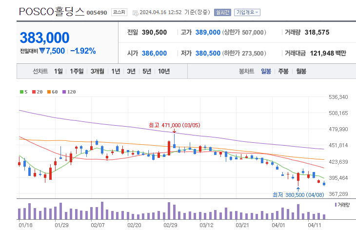Click the down arrow icon beside 7,500
This screenshot has height=230, width=356.
pos(42,51)
